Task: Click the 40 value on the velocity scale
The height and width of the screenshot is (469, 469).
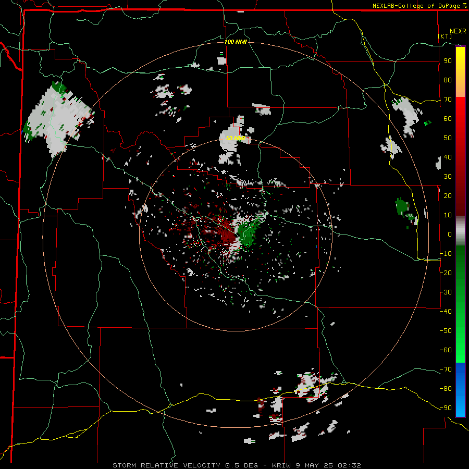Action: (x=448, y=157)
